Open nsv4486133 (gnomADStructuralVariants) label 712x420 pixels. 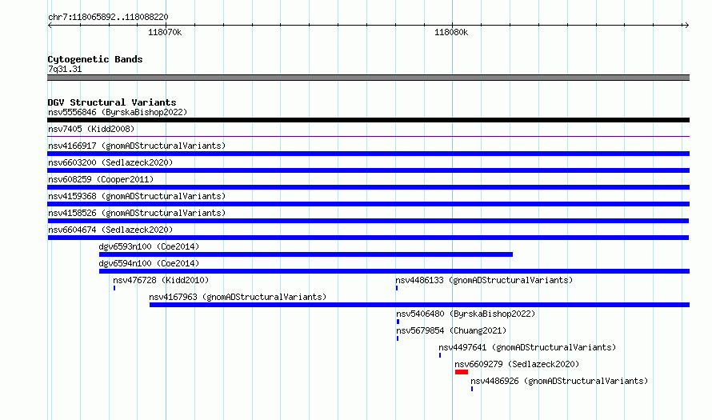pos(484,280)
